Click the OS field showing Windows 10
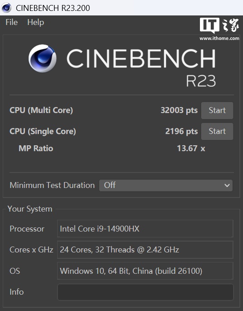243x311 pixels. click(145, 271)
